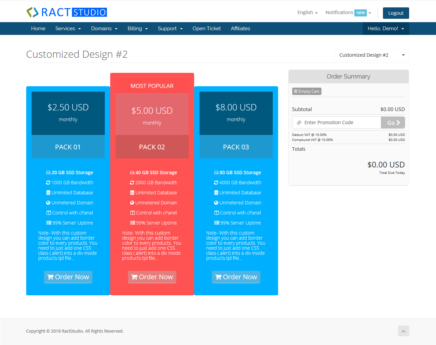The height and width of the screenshot is (345, 436).
Task: Open the Services menu
Action: coord(68,29)
